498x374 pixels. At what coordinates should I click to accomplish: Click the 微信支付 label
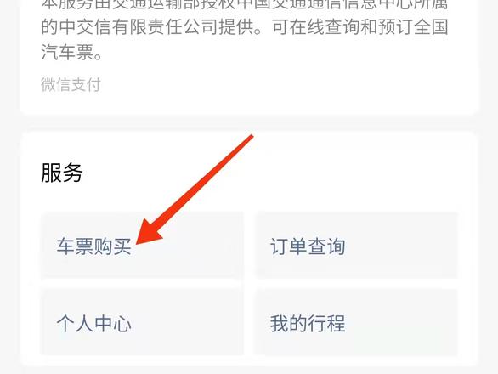click(x=71, y=84)
